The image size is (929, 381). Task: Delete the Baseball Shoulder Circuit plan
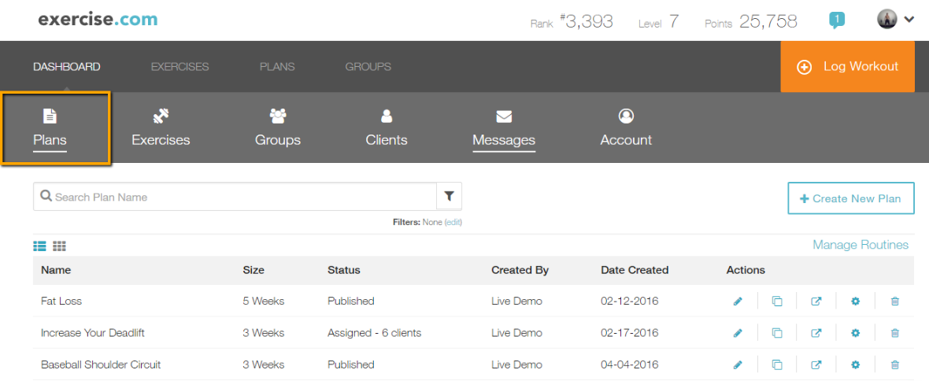(x=894, y=364)
